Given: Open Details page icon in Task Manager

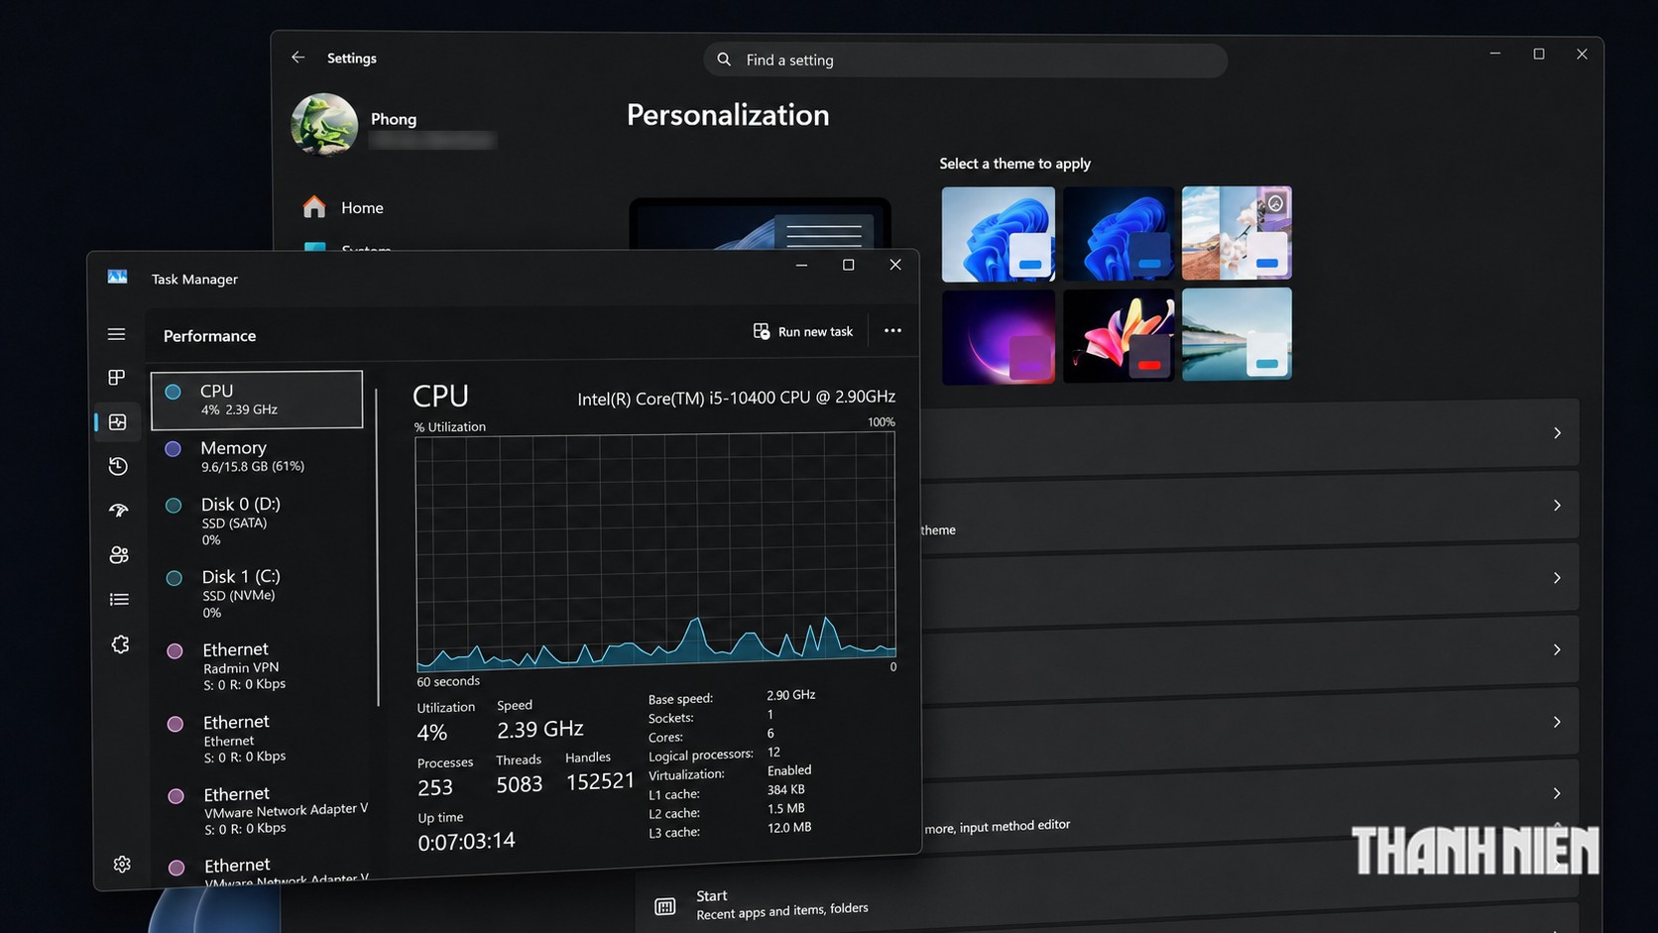Looking at the screenshot, I should 119,599.
